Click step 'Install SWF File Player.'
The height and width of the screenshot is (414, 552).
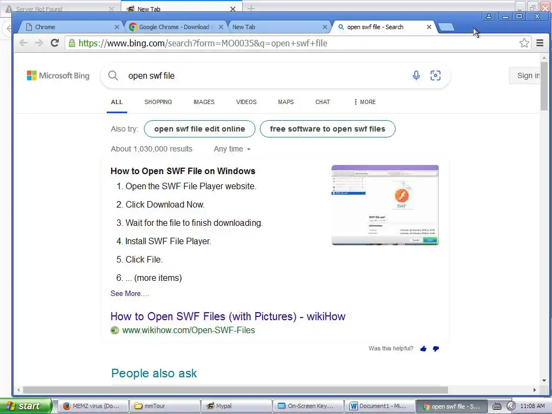168,241
